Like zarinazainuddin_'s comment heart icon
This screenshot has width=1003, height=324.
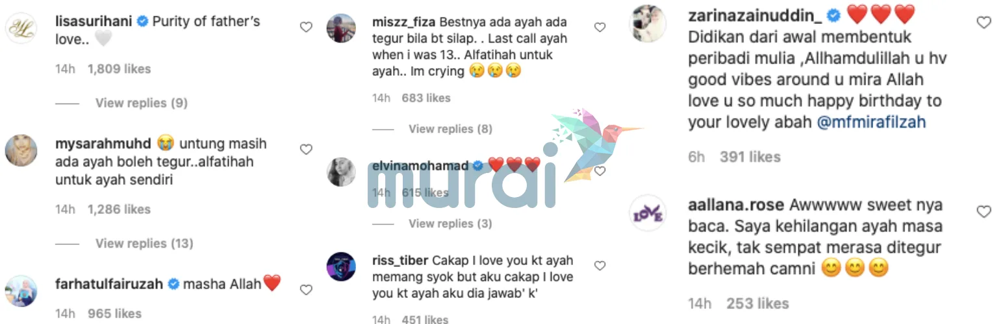pos(984,23)
